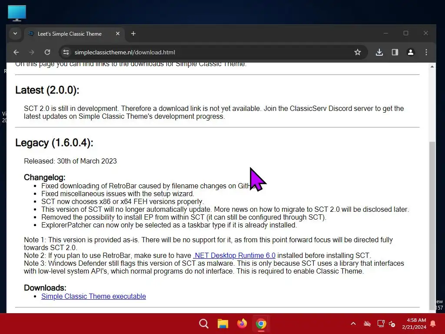Open taskbar search

(x=204, y=324)
